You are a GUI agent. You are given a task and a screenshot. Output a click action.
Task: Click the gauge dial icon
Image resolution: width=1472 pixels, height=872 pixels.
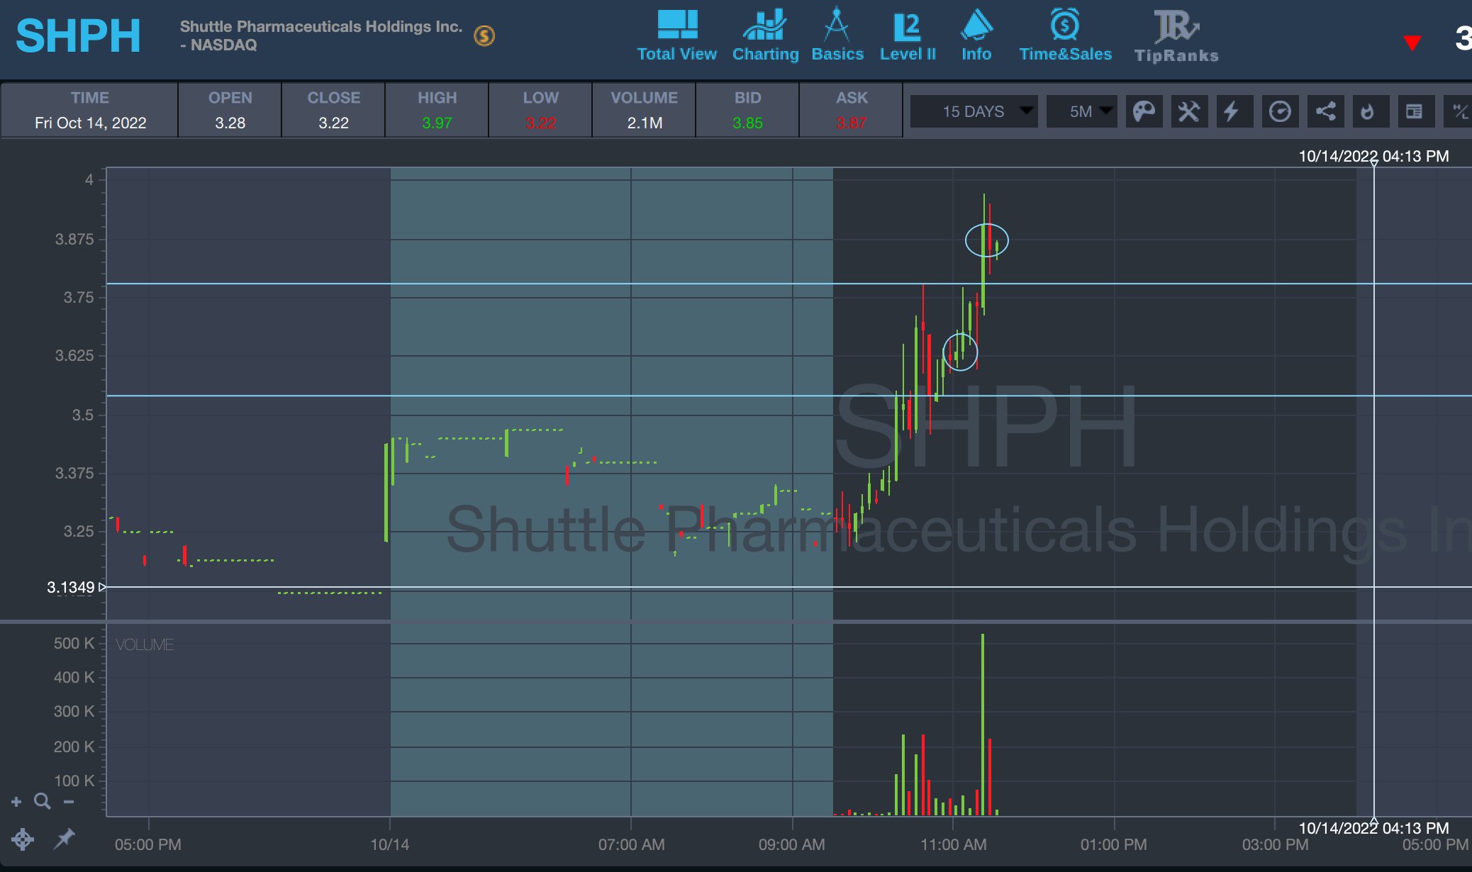point(1280,111)
